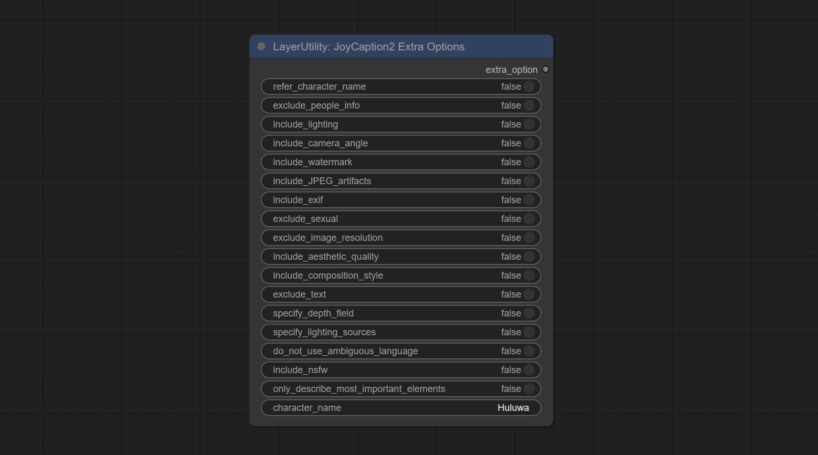Turn on exclude_image_resolution
This screenshot has width=818, height=455.
click(x=401, y=238)
